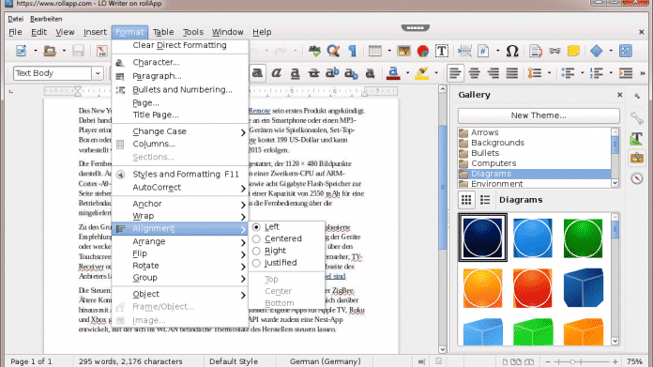Choose Clear Direct Formatting menu entry
This screenshot has width=653, height=367.
pos(180,45)
